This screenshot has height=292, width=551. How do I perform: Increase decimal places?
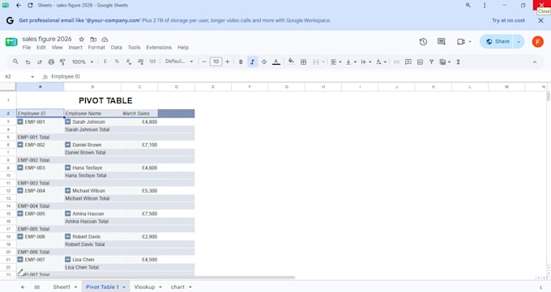140,61
